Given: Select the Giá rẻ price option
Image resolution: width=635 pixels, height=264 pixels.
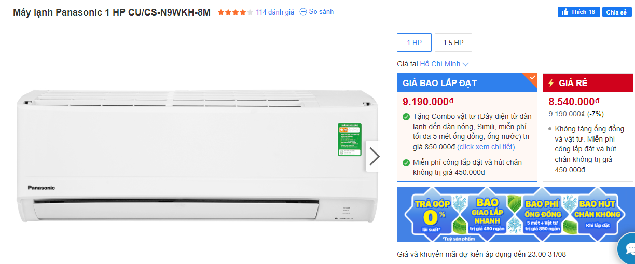Looking at the screenshot, I should click(588, 127).
